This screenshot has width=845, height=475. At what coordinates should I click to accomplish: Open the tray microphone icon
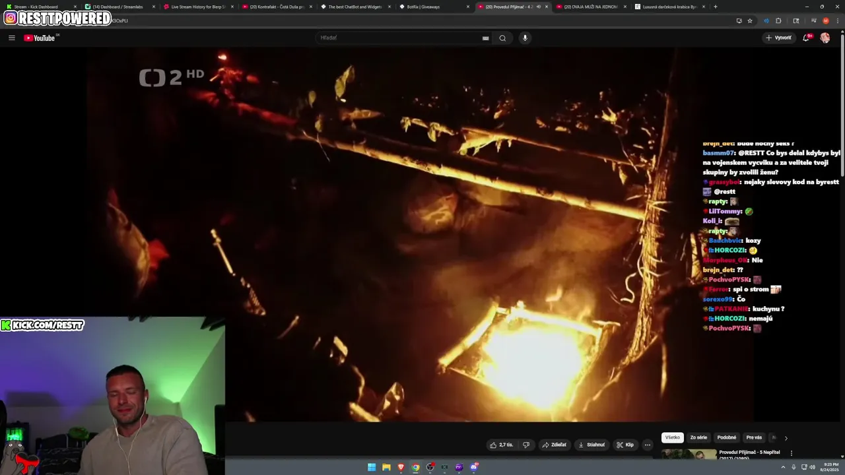[x=795, y=467]
